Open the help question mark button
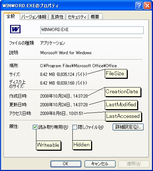Viewport: 153px width, 171px height. pyautogui.click(x=139, y=5)
